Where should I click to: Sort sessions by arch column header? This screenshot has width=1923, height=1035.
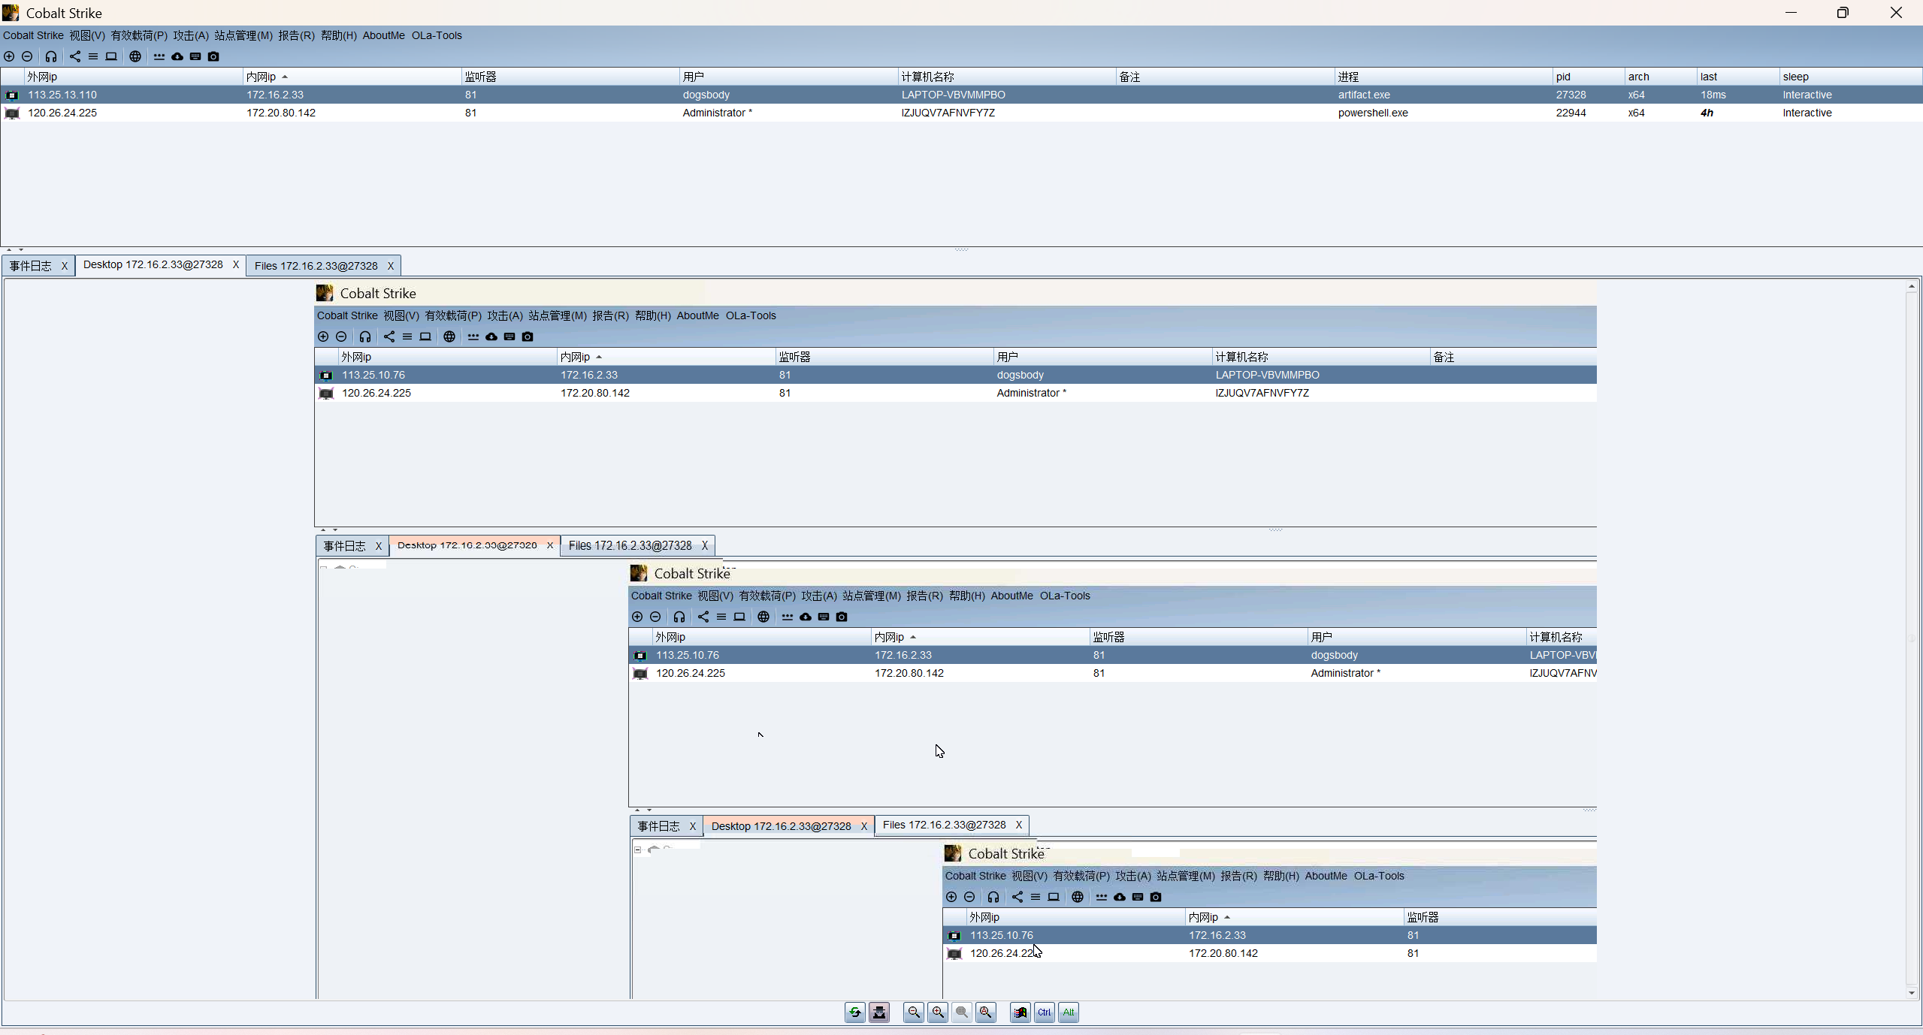pyautogui.click(x=1661, y=77)
